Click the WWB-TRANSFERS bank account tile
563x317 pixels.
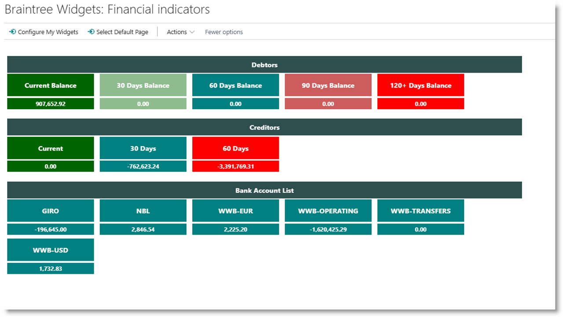tap(420, 210)
